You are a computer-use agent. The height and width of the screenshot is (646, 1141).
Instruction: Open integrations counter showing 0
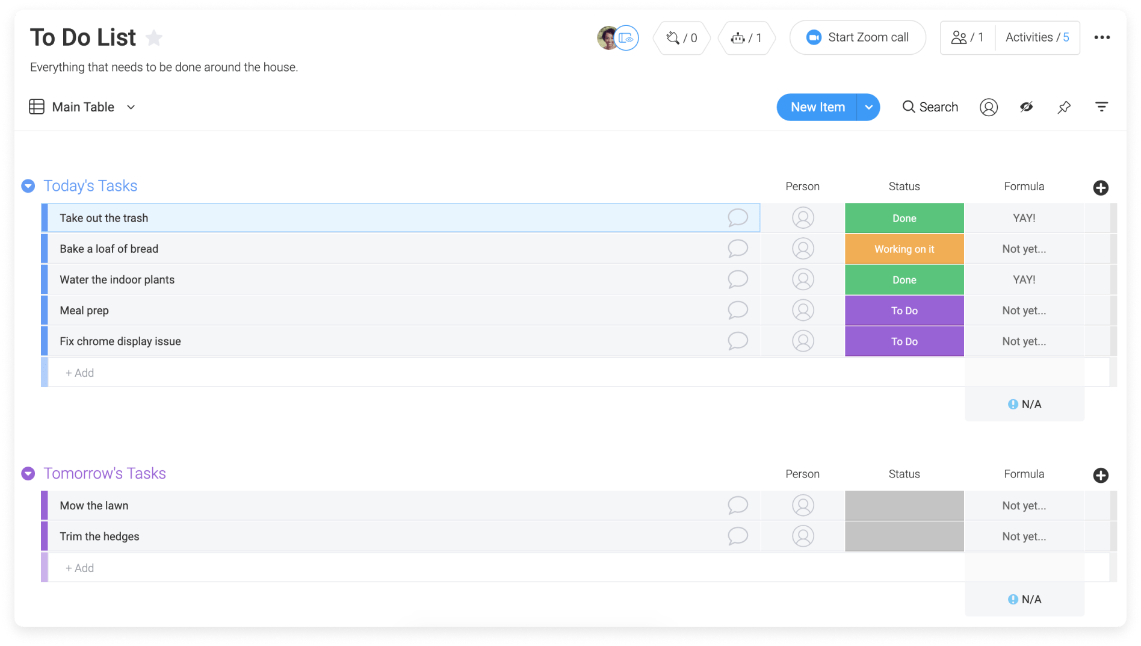point(681,38)
